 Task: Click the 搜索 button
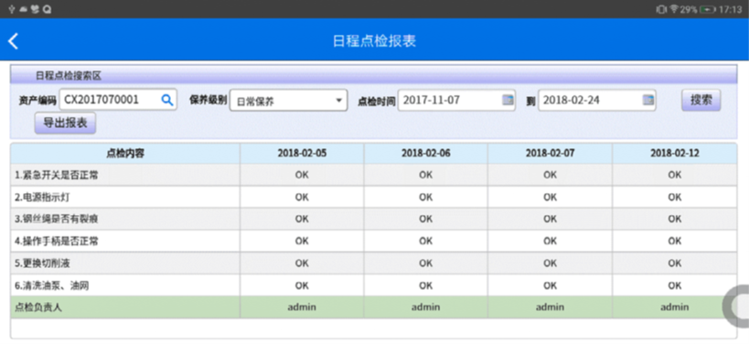pos(701,100)
